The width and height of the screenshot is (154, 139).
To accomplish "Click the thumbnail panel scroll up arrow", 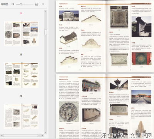I will coord(45,12).
